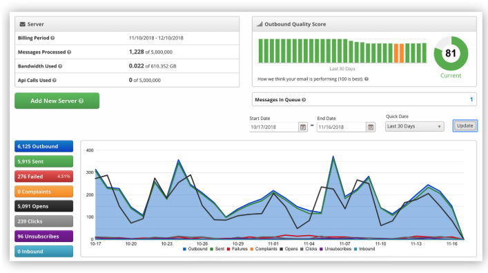
Task: Select the 96 Unsubscribes stat tile
Action: (x=44, y=236)
